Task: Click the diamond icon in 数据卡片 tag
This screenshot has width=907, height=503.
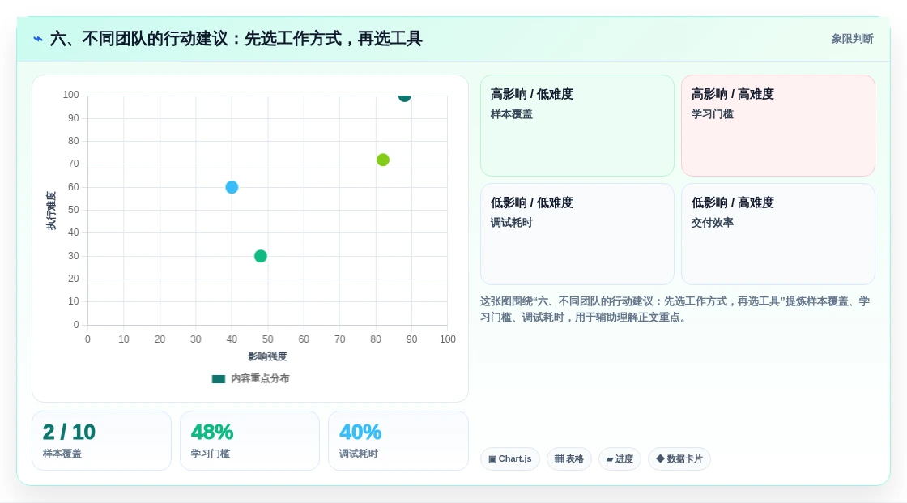Action: click(660, 458)
